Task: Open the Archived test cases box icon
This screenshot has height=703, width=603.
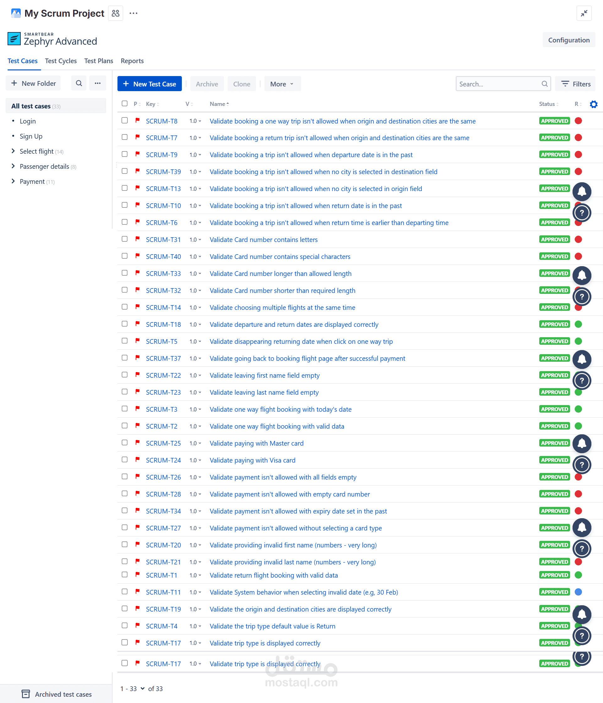Action: click(25, 694)
